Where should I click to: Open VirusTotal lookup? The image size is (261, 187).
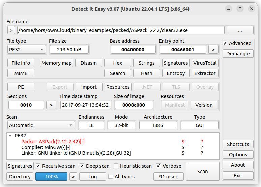pos(205,63)
